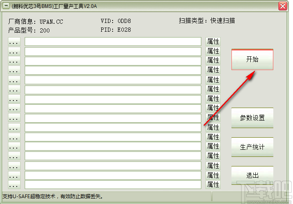Click the 产品型号 value 200

coord(45,30)
